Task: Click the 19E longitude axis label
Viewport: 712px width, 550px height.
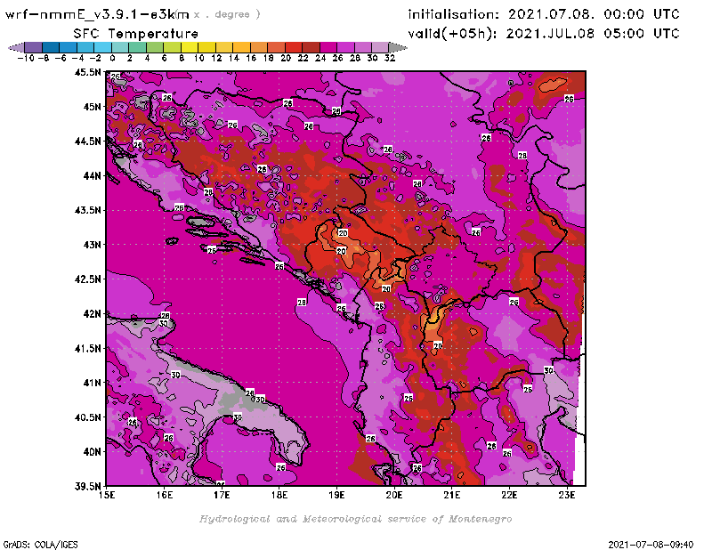Action: point(337,495)
